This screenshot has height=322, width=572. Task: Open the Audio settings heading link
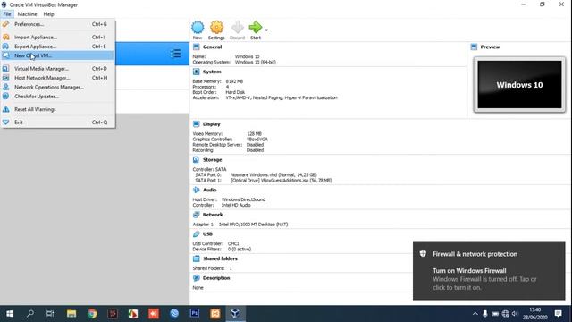(x=210, y=191)
